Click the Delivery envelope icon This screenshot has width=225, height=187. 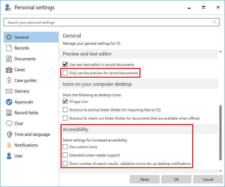click(x=9, y=91)
